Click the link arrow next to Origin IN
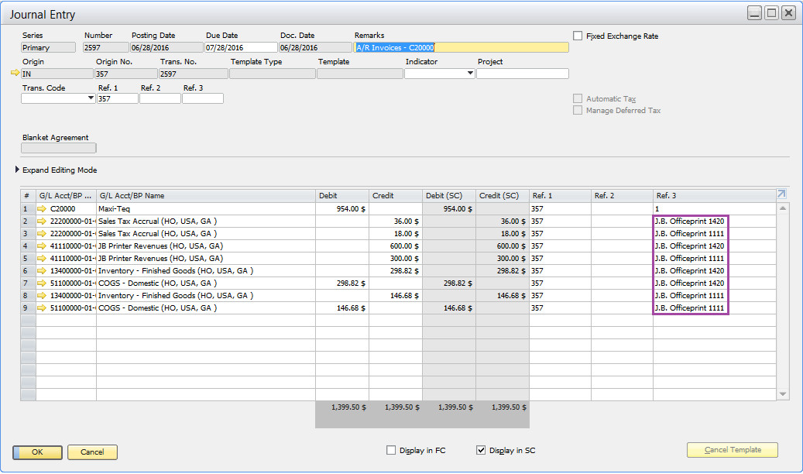803x474 pixels. (x=15, y=74)
